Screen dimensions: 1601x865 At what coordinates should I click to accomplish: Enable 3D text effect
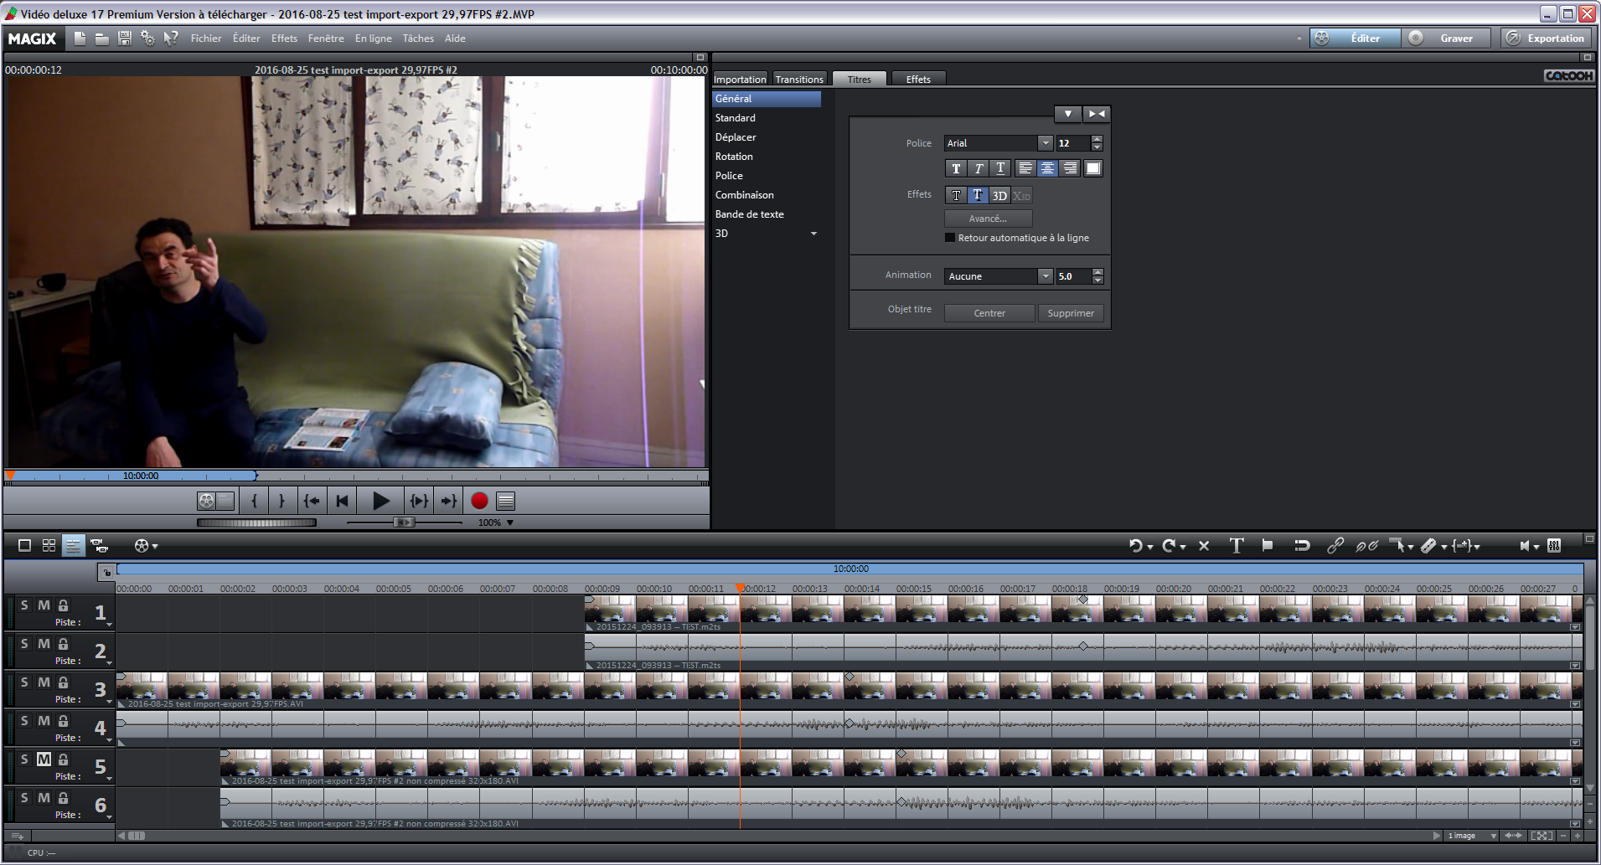999,196
